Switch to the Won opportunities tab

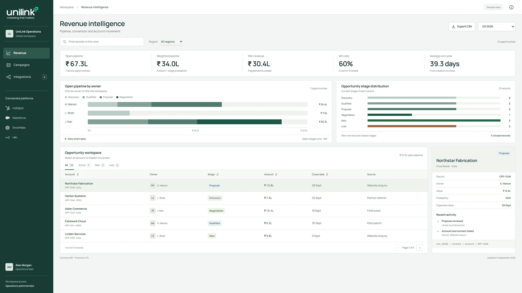tap(100, 165)
